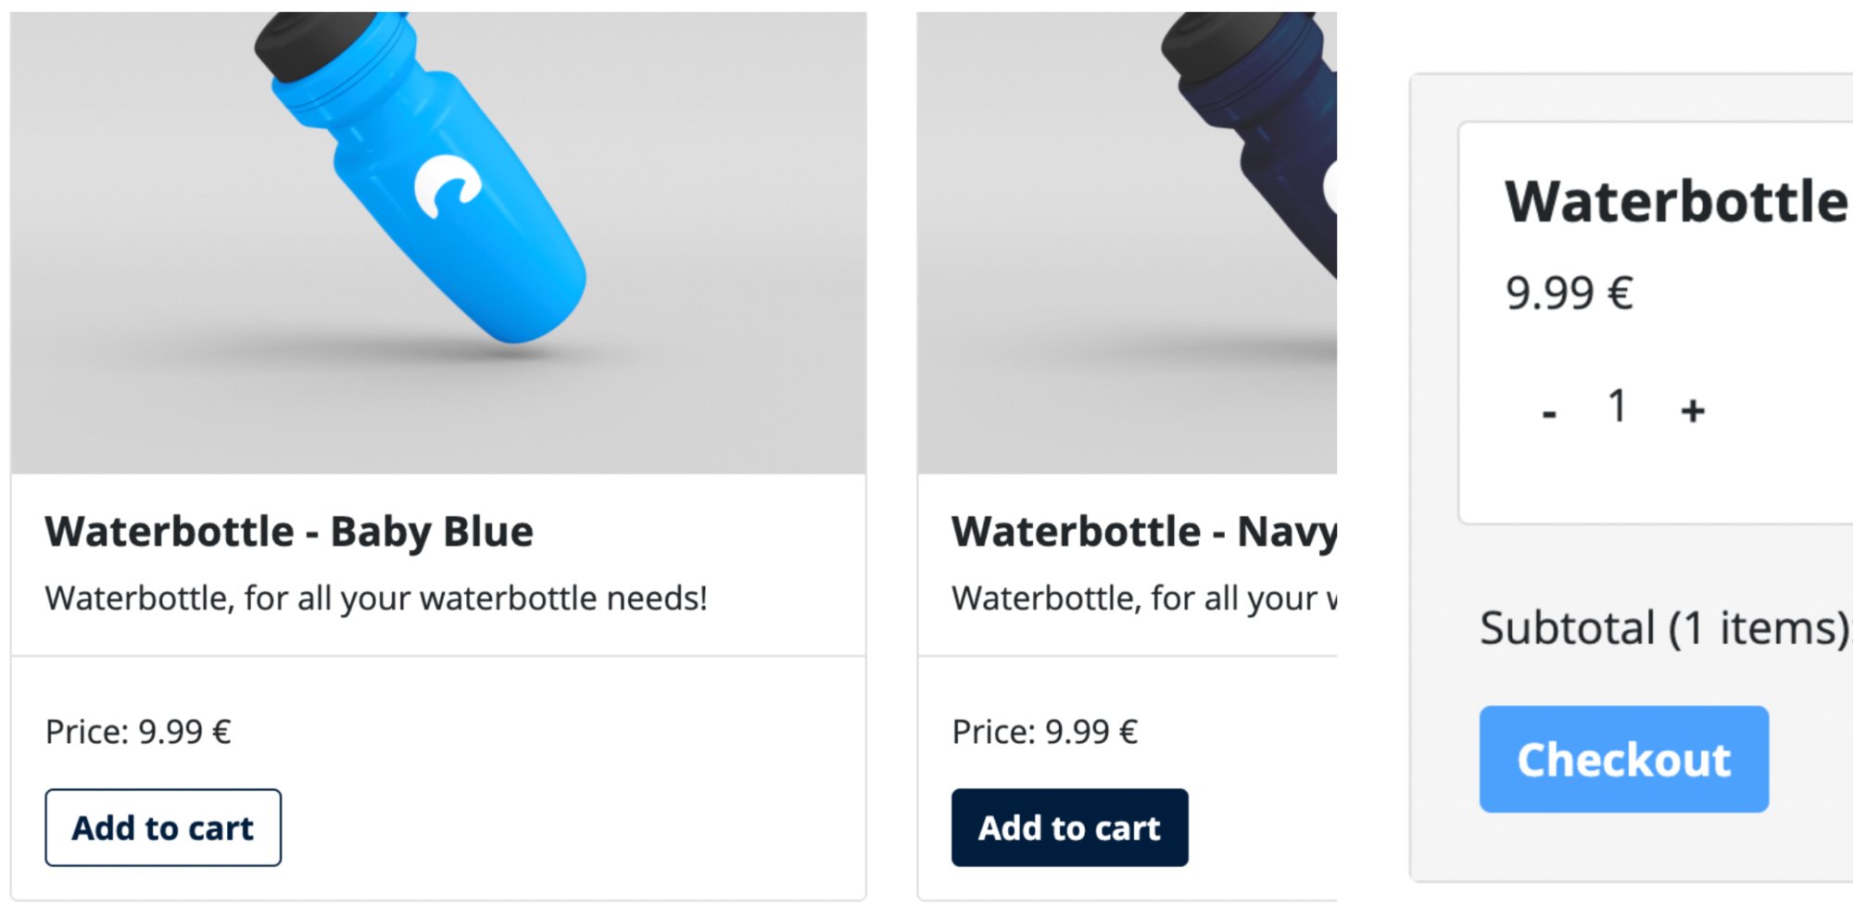Add the Navy waterbottle to cart
Screen dimensions: 1853x919
(x=1069, y=827)
